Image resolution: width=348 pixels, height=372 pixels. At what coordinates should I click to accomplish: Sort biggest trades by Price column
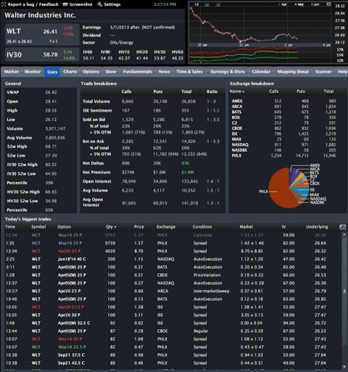pyautogui.click(x=139, y=227)
